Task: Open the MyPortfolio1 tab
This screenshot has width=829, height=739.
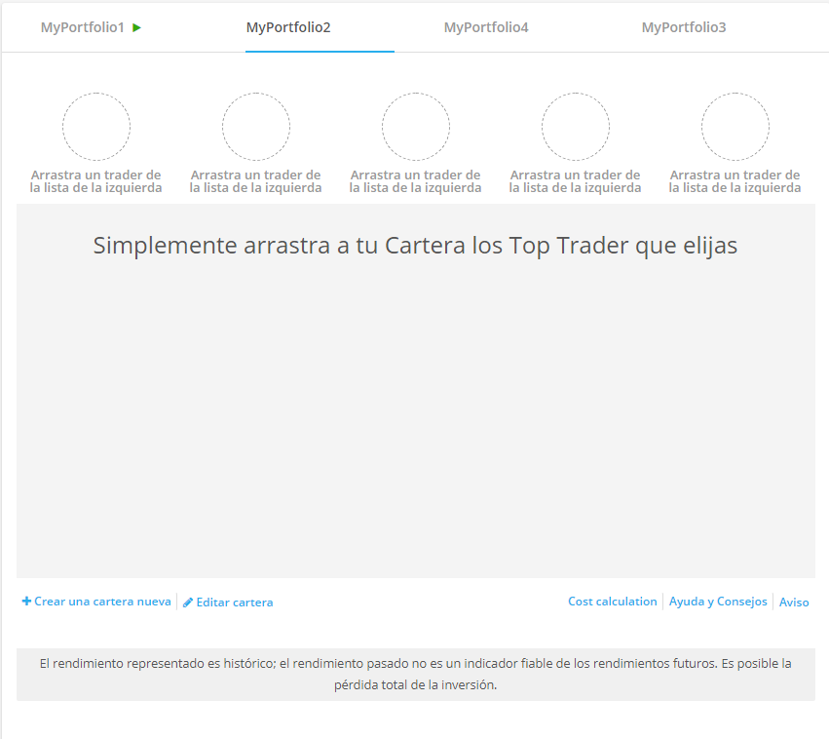Action: [82, 27]
